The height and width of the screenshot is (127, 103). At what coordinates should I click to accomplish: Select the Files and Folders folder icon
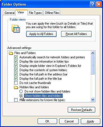click(11, 53)
